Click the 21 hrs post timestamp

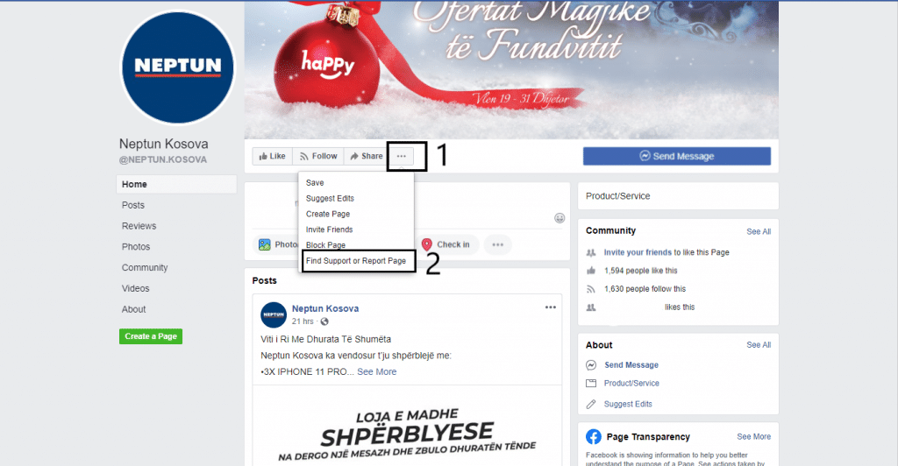[303, 321]
